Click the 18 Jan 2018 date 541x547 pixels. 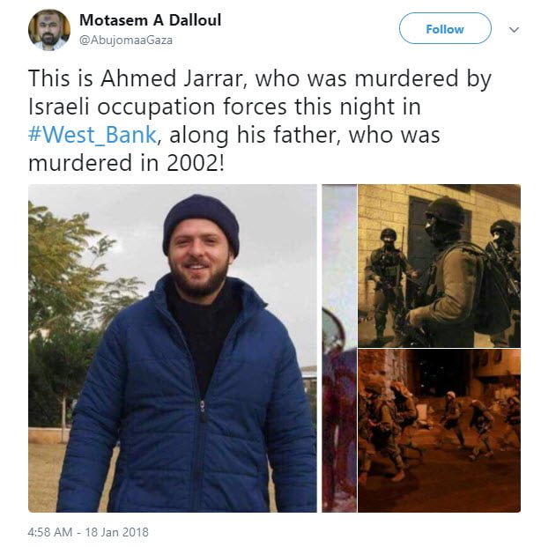coord(116,532)
